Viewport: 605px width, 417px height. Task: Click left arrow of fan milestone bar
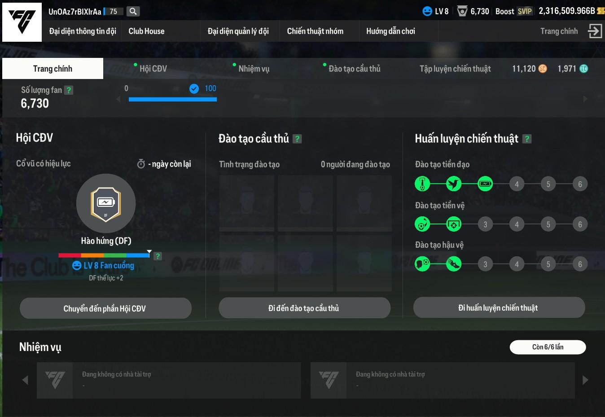tap(118, 99)
